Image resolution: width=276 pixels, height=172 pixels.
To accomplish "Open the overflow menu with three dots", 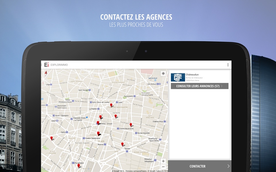I will click(x=228, y=65).
